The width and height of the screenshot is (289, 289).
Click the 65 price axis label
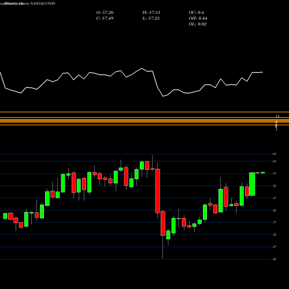point(275,154)
